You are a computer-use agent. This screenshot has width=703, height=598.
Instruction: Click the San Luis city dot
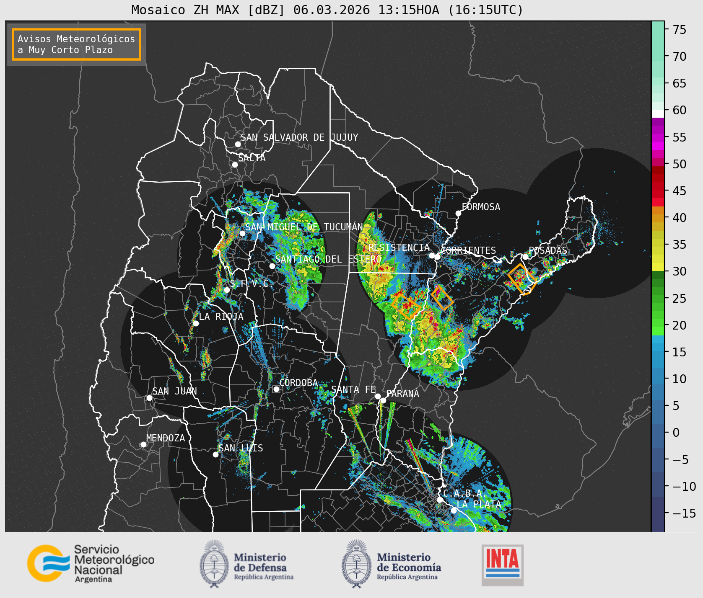click(x=215, y=454)
